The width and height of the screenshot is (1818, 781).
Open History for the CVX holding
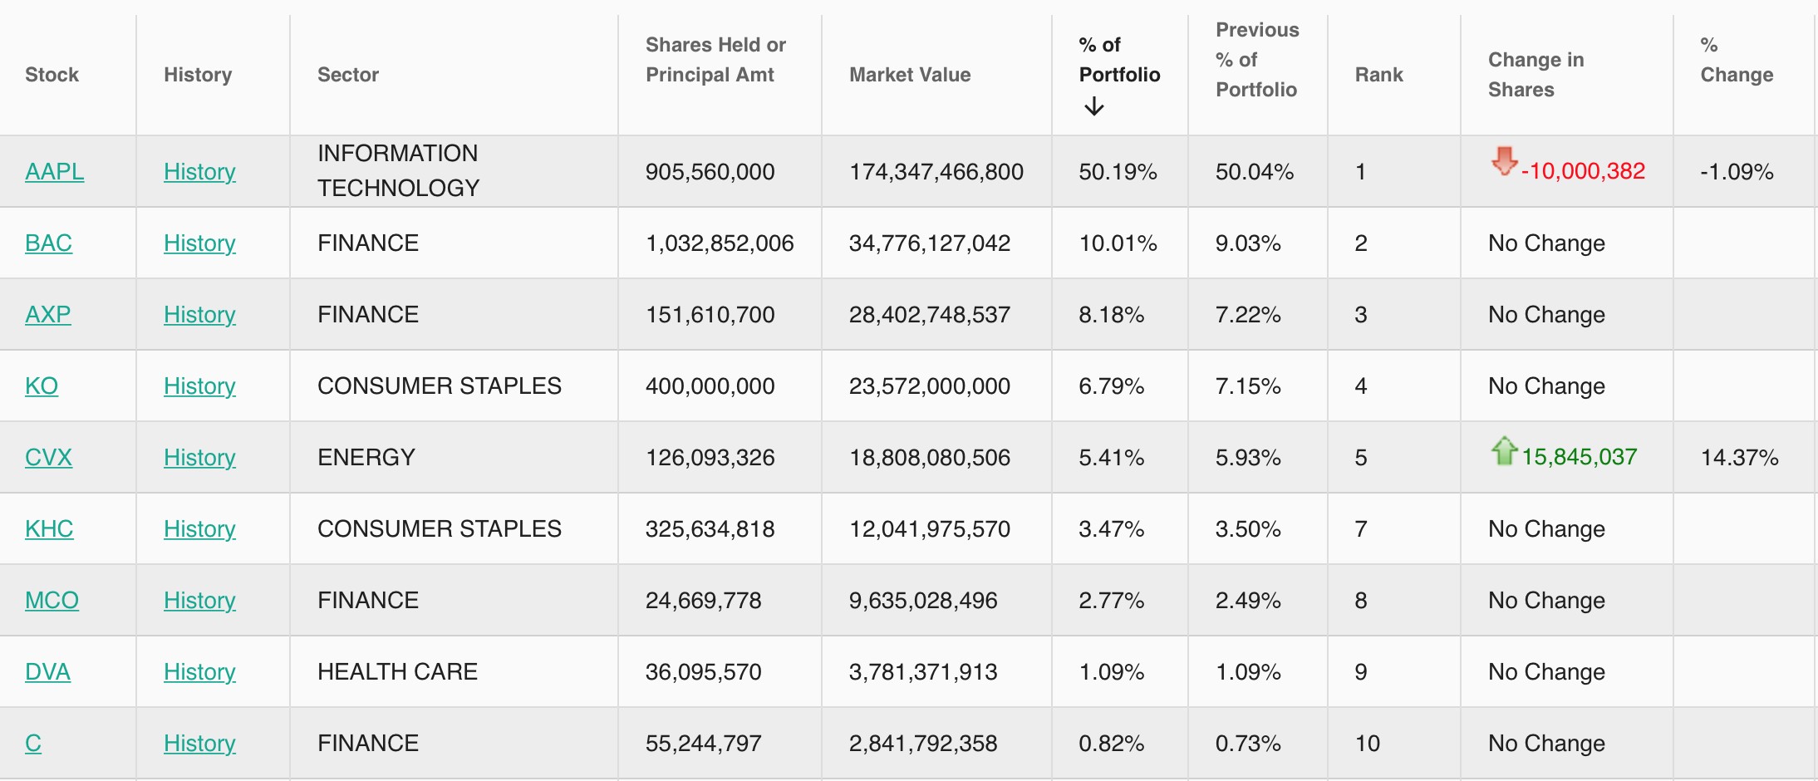coord(199,457)
